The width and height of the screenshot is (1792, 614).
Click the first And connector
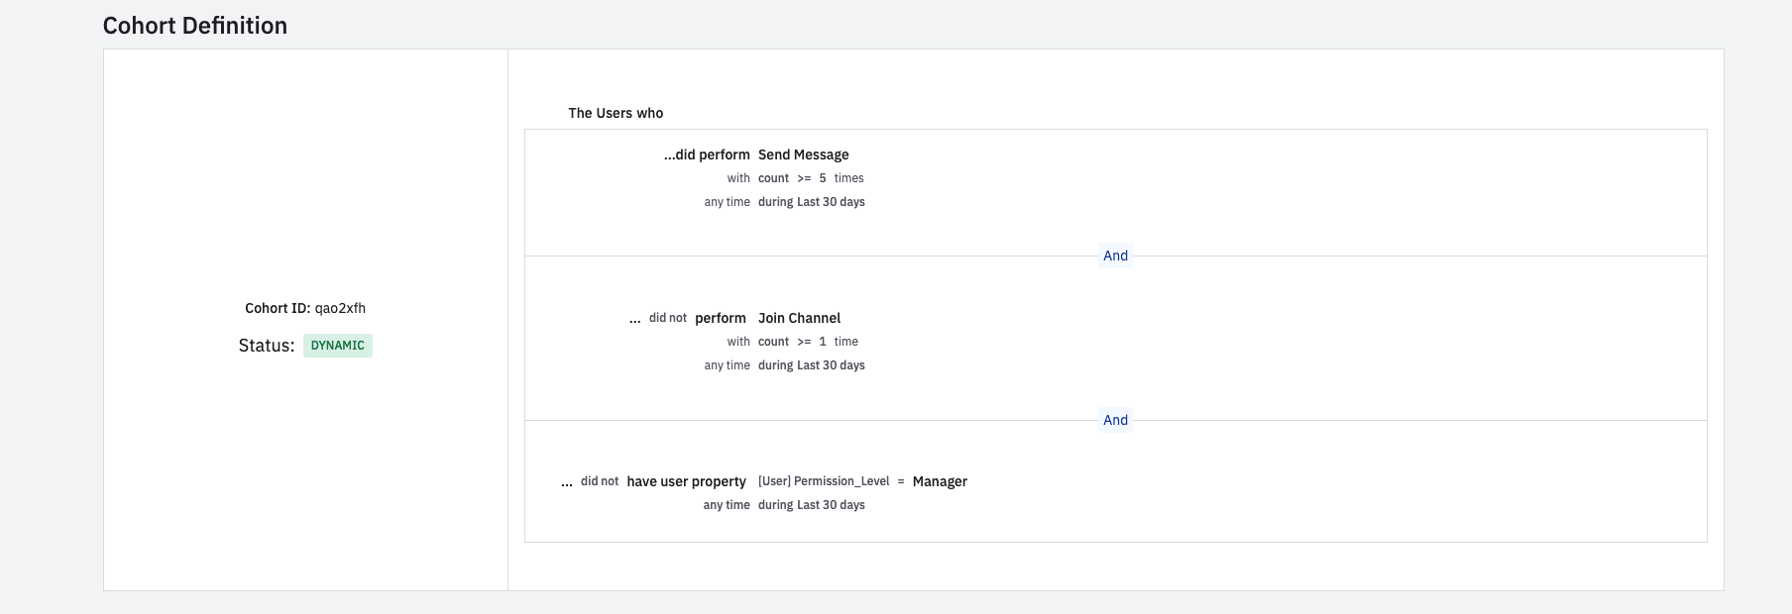click(1115, 256)
